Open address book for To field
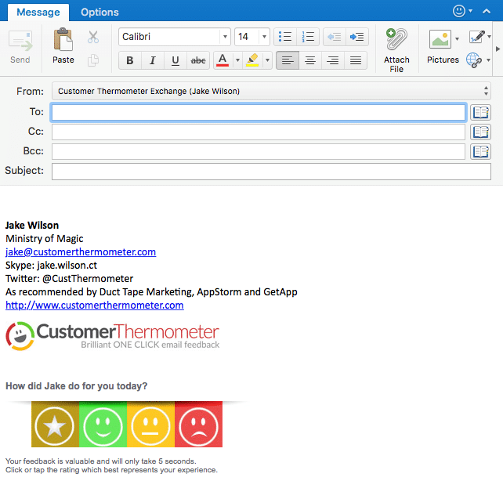This screenshot has width=503, height=481. point(480,112)
